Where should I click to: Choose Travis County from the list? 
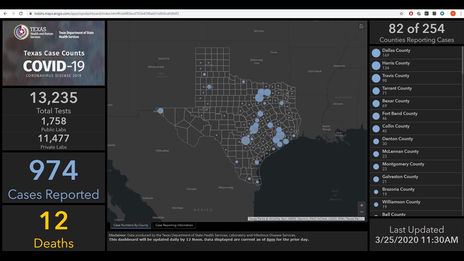pos(416,78)
